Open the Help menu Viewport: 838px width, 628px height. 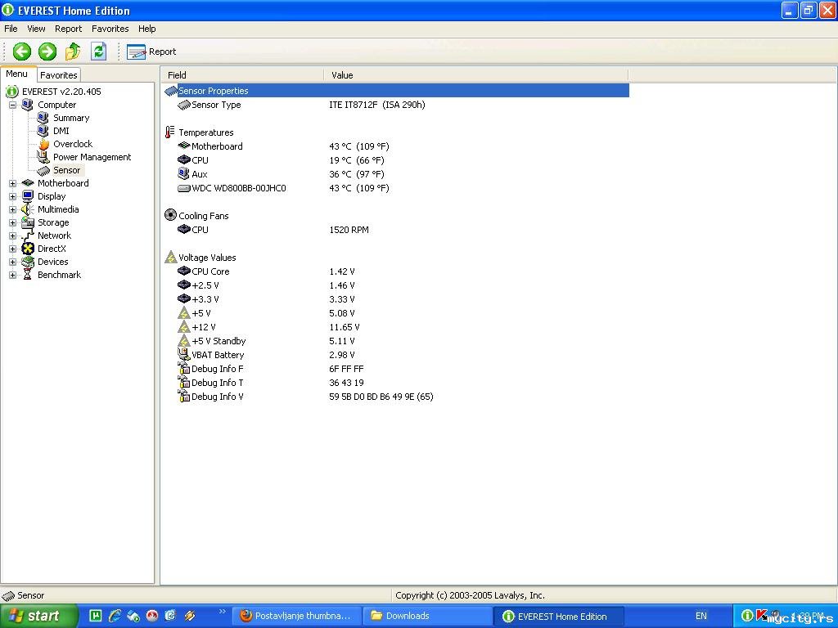tap(147, 29)
